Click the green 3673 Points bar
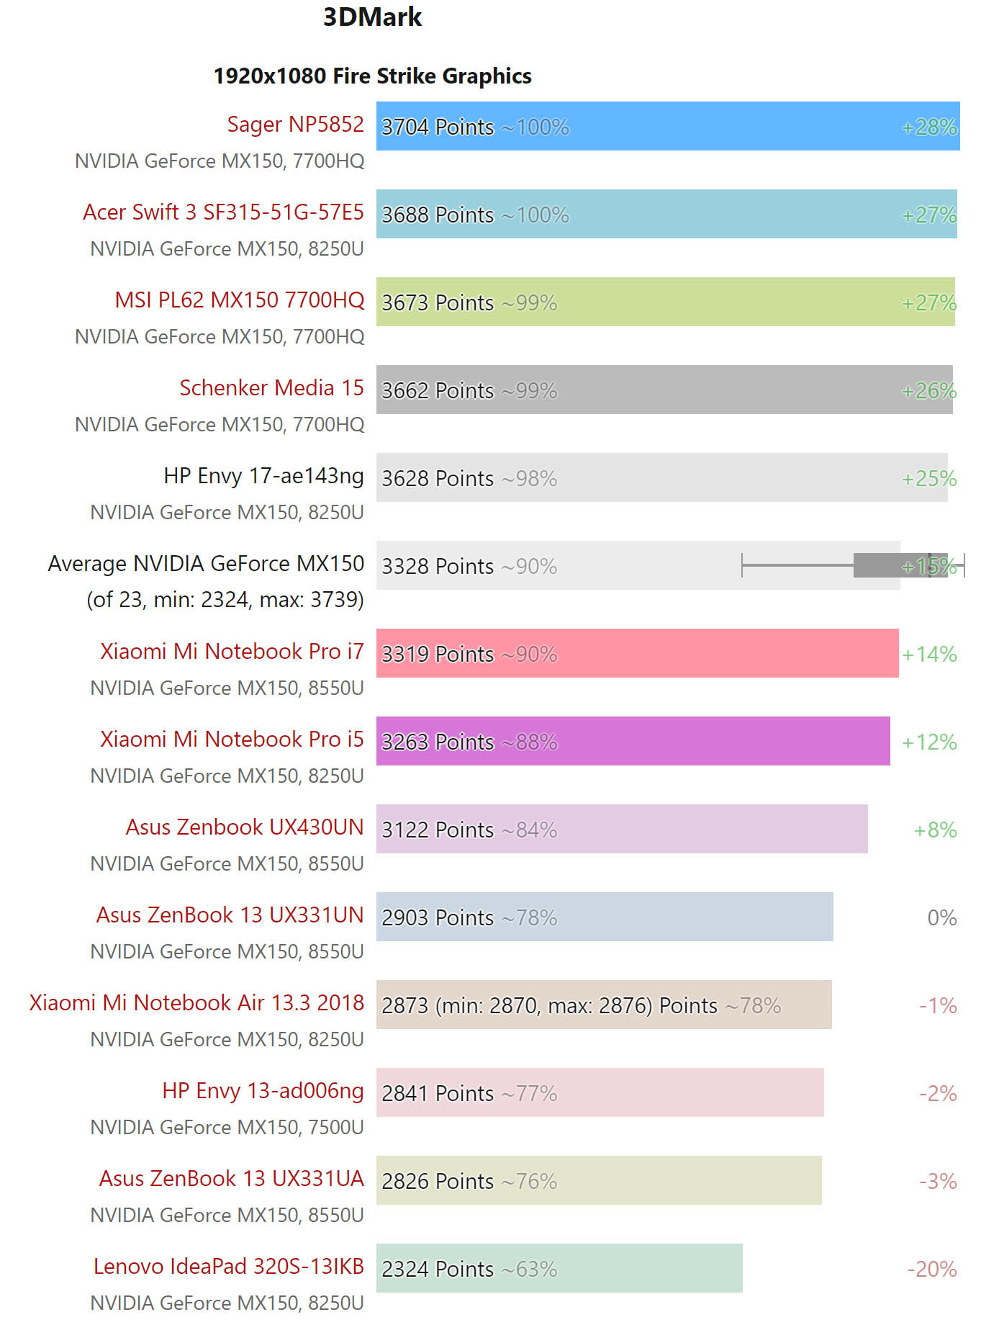981x1343 pixels. (665, 302)
